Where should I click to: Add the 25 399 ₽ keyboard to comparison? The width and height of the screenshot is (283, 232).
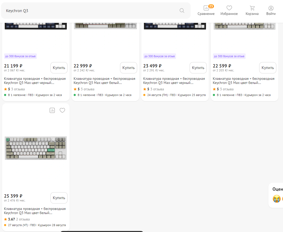52,110
